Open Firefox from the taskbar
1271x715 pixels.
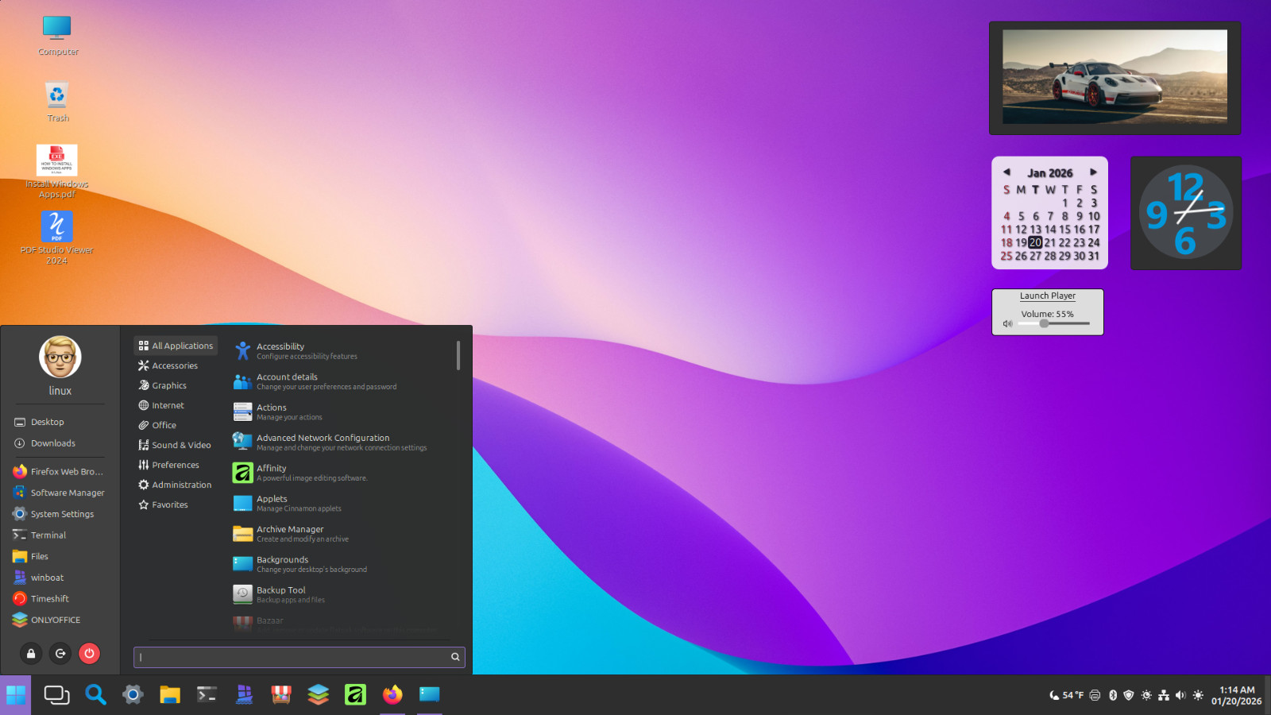392,695
